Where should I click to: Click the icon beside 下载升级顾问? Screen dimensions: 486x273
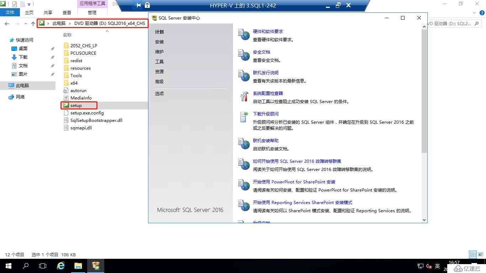tap(244, 117)
